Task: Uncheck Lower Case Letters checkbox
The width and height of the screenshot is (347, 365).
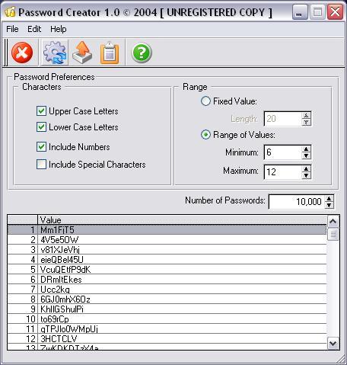Action: click(41, 127)
